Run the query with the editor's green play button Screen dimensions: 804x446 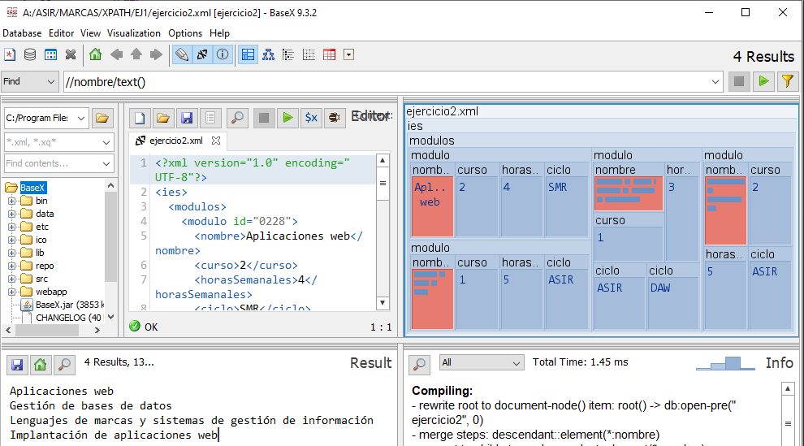(x=287, y=118)
